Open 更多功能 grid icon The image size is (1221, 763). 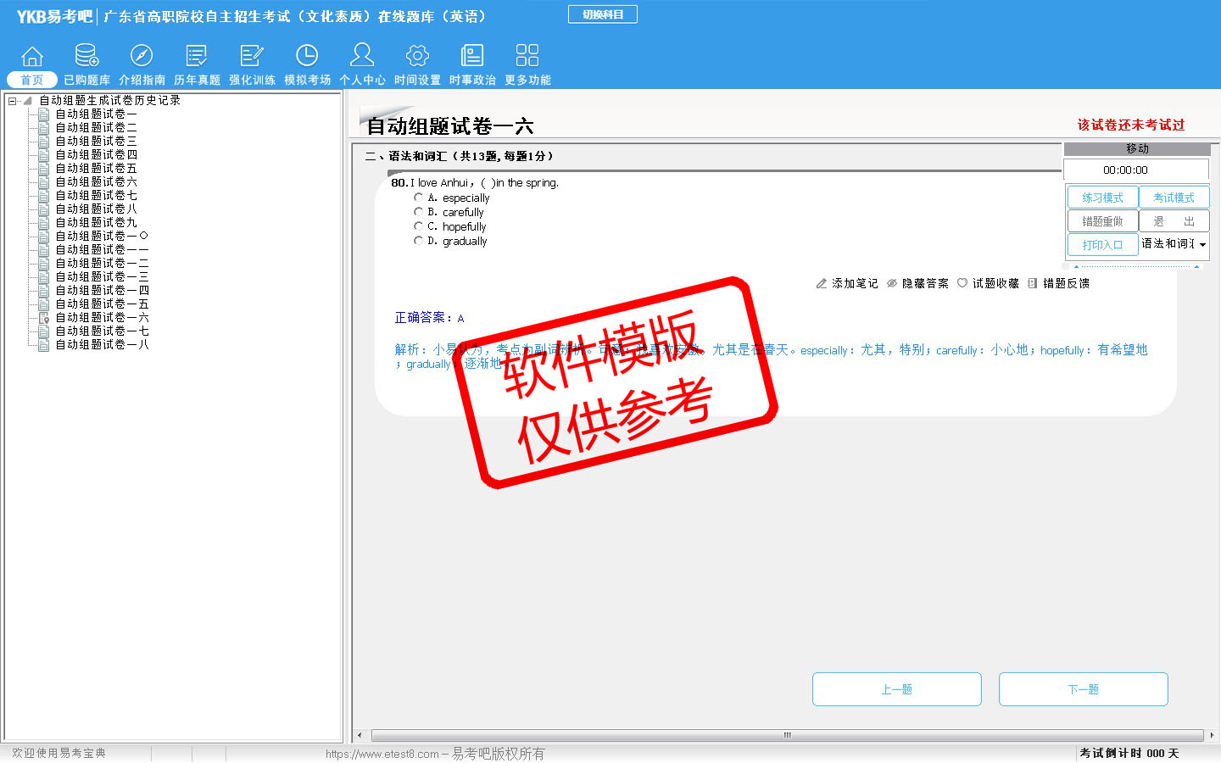[527, 56]
